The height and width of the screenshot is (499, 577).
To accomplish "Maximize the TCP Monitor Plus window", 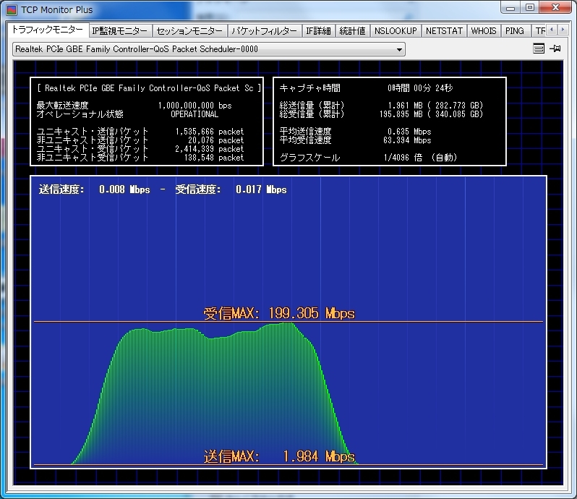I will [x=530, y=9].
